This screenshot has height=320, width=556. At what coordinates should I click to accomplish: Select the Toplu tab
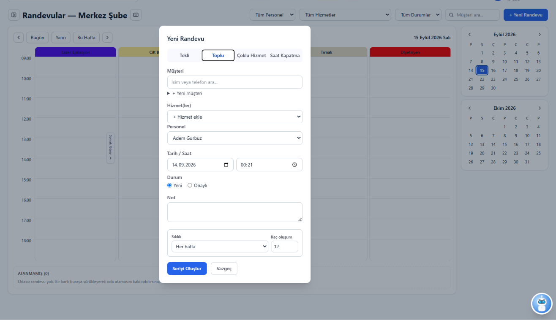[218, 55]
